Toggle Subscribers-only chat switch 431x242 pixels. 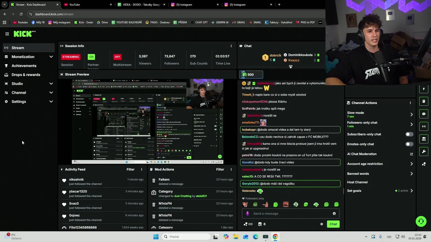click(x=409, y=134)
